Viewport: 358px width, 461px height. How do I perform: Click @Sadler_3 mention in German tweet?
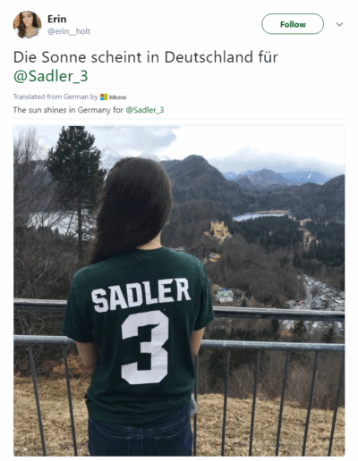51,76
